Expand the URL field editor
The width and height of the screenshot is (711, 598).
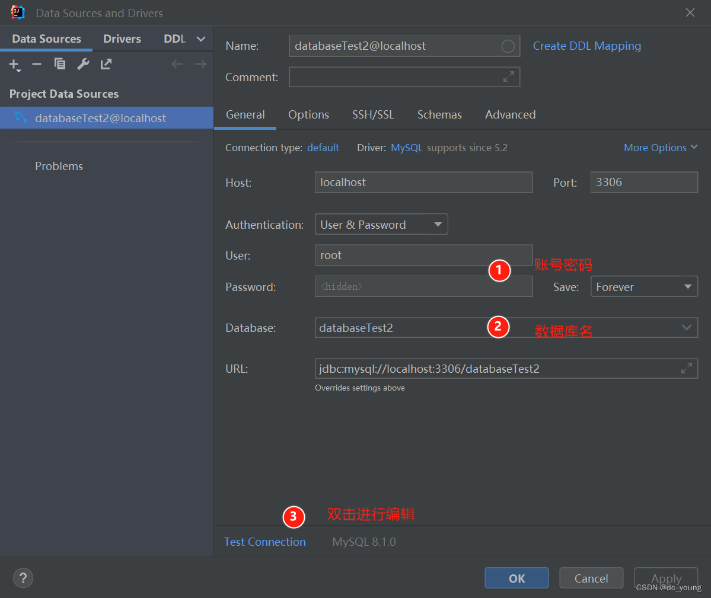687,368
